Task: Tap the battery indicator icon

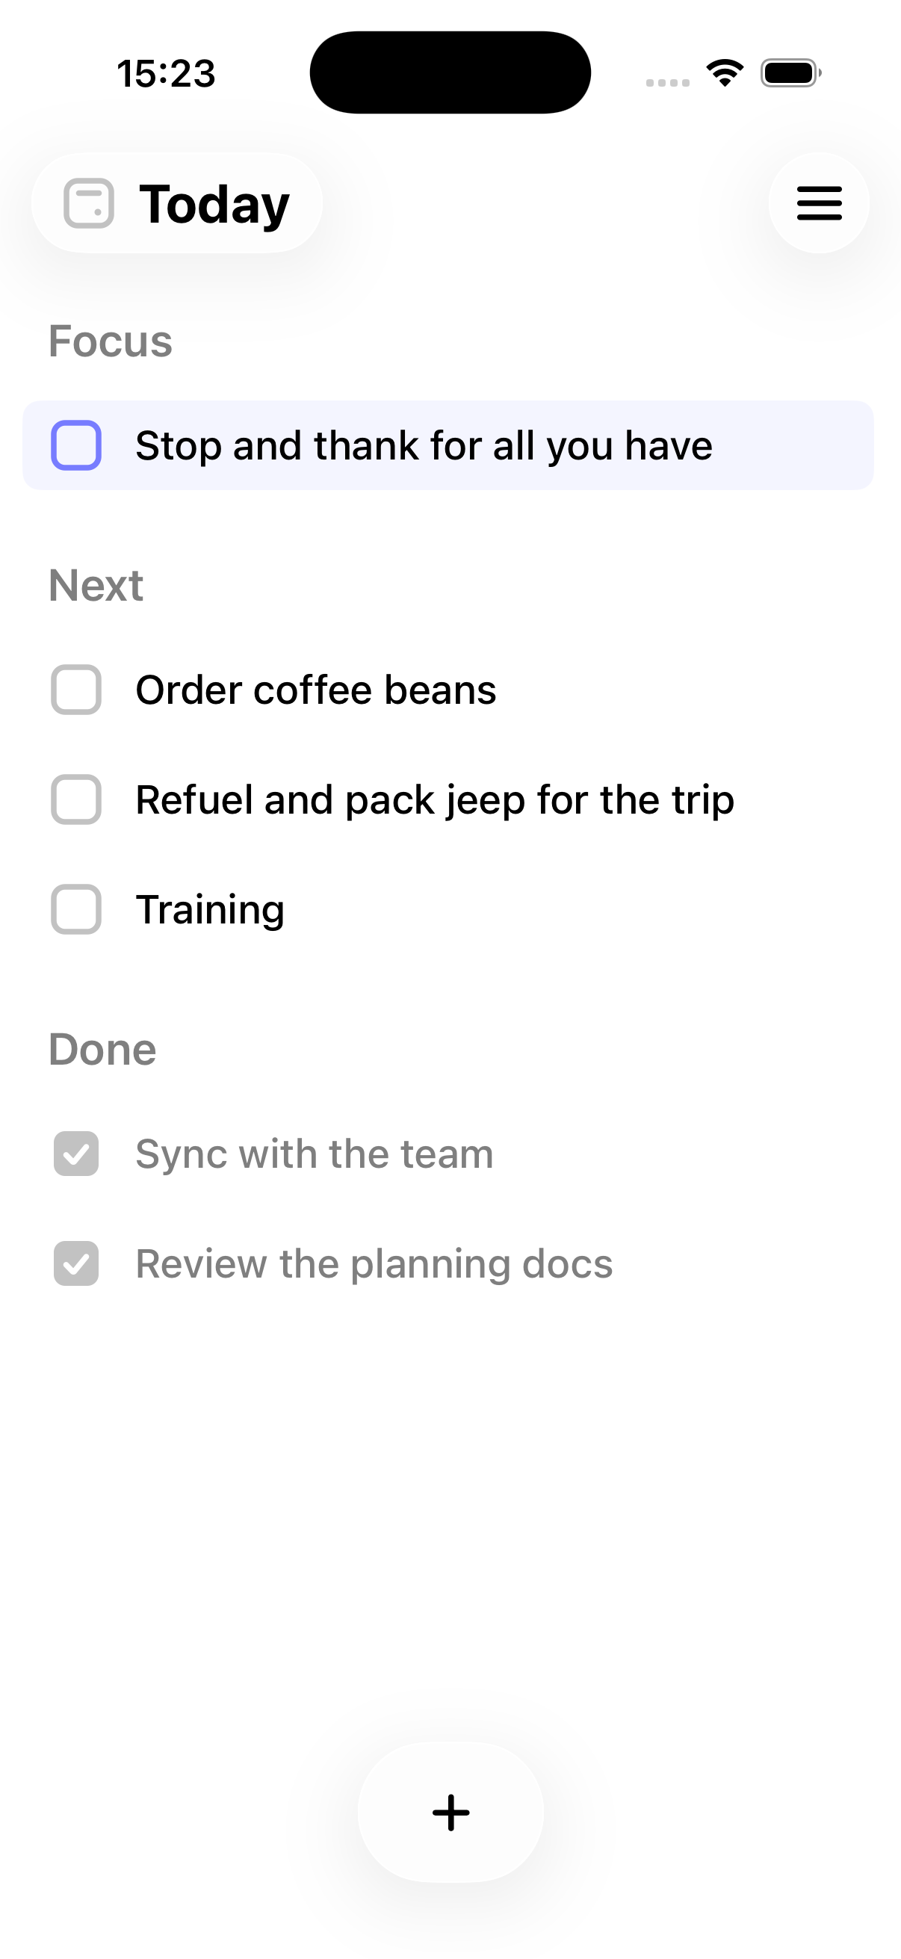Action: 790,73
